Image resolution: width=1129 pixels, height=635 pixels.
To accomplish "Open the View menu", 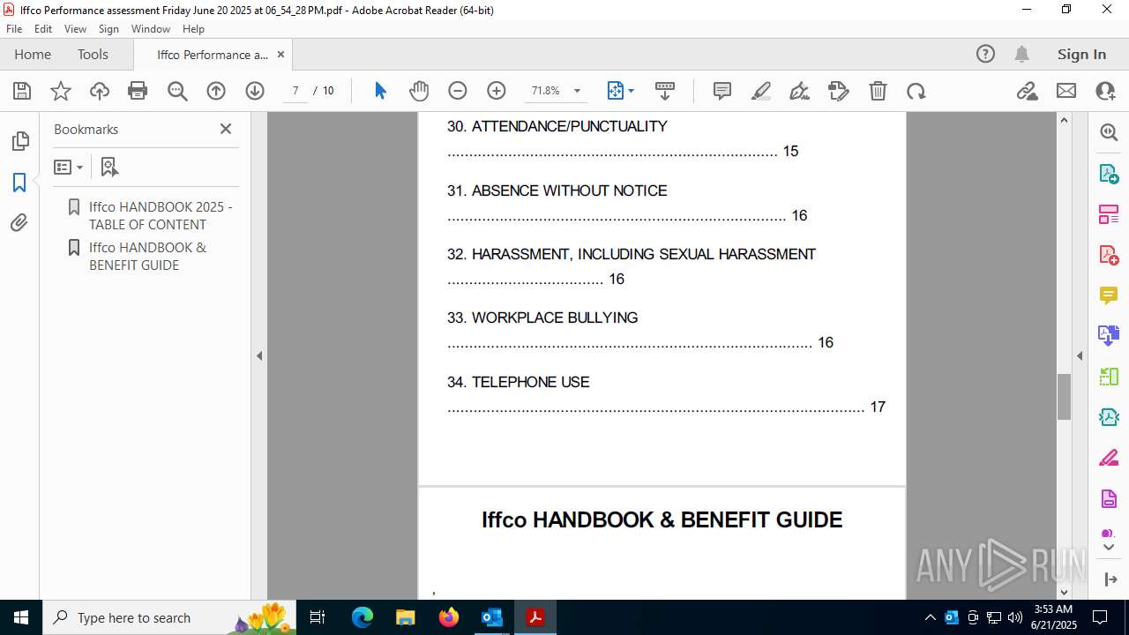I will click(x=76, y=29).
